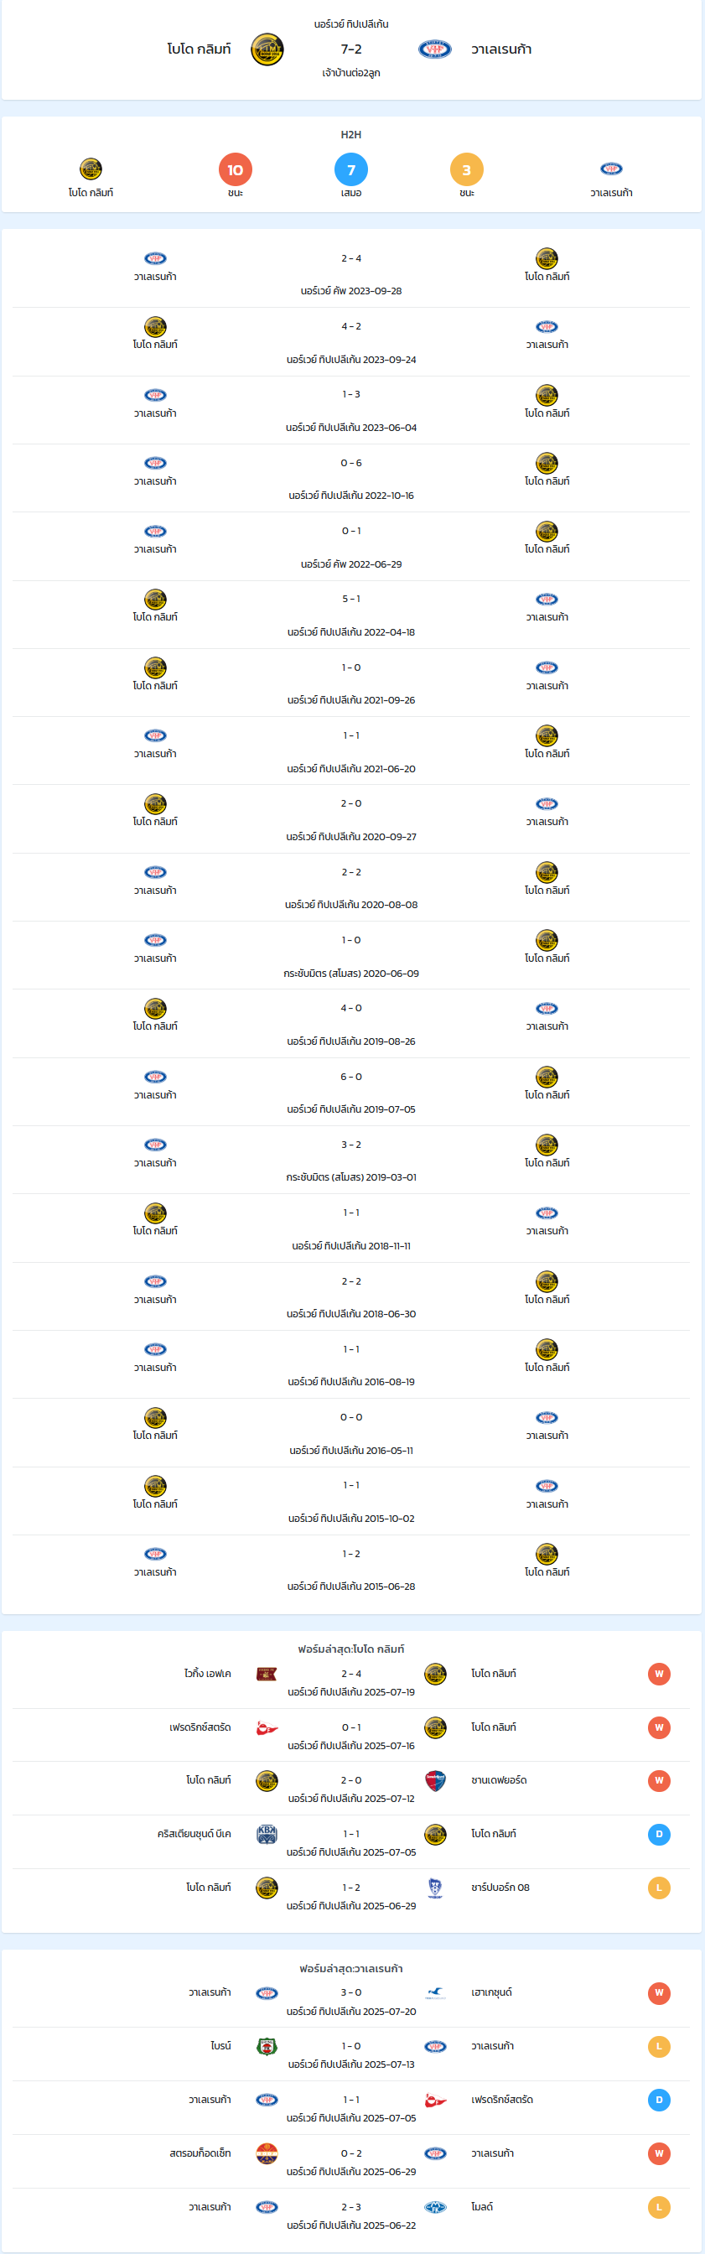Click red 10 wins circle in H2H

pyautogui.click(x=236, y=169)
